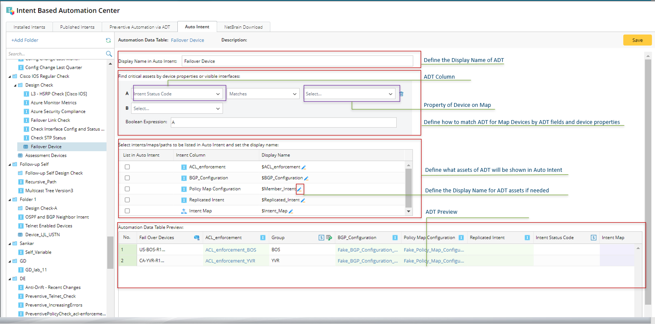The width and height of the screenshot is (655, 324).
Task: Edit the $Intent_Map display name pencil
Action: click(291, 211)
